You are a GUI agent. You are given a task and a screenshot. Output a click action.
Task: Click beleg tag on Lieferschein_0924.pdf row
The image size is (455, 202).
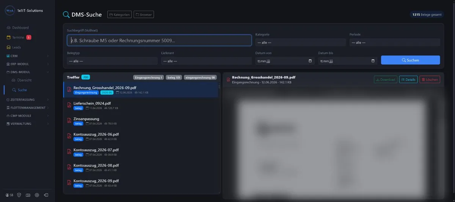click(78, 108)
